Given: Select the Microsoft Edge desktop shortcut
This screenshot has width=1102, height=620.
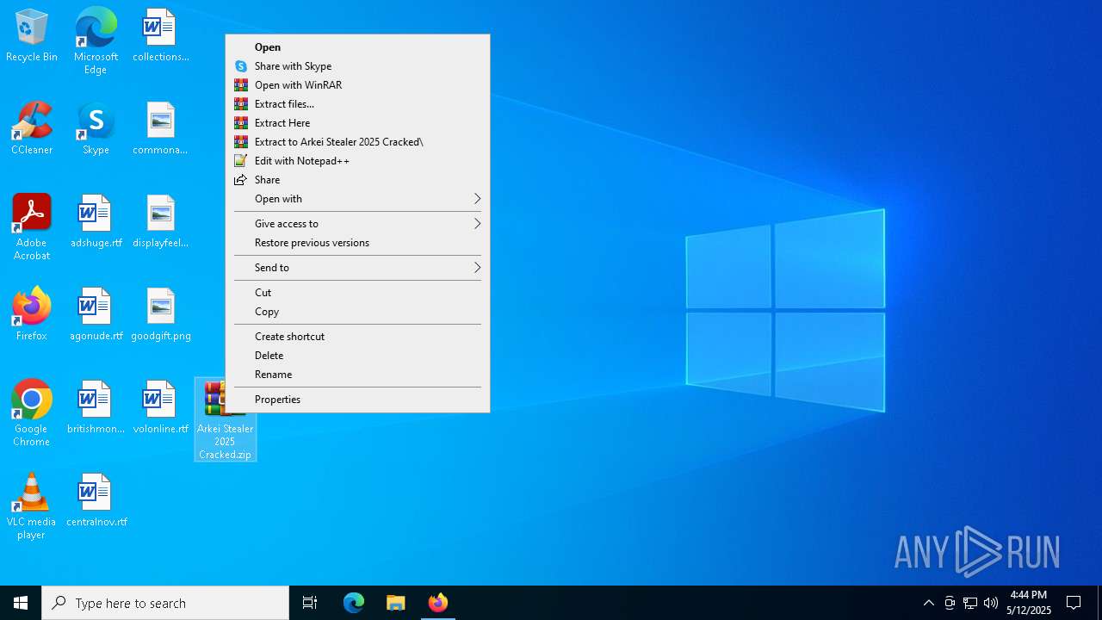Looking at the screenshot, I should point(96,41).
